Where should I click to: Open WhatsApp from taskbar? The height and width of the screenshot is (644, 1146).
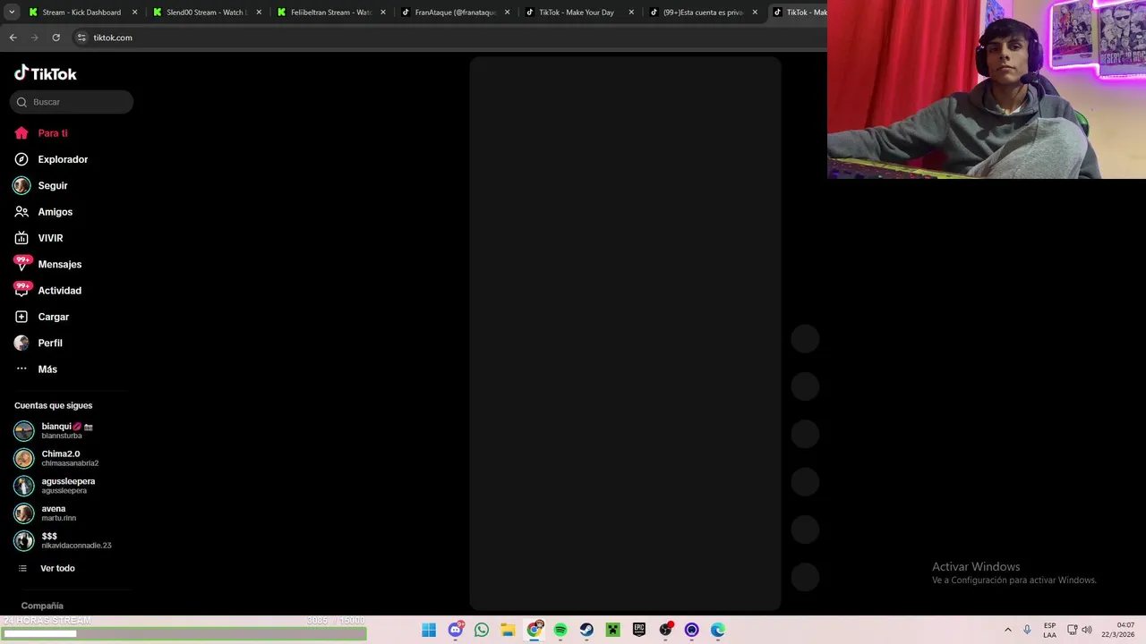tap(482, 630)
